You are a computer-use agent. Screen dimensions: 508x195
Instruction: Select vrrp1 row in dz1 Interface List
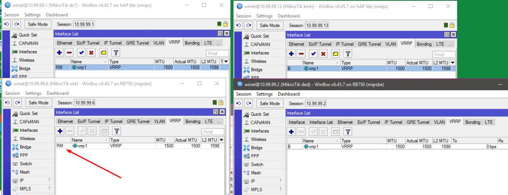(142, 68)
